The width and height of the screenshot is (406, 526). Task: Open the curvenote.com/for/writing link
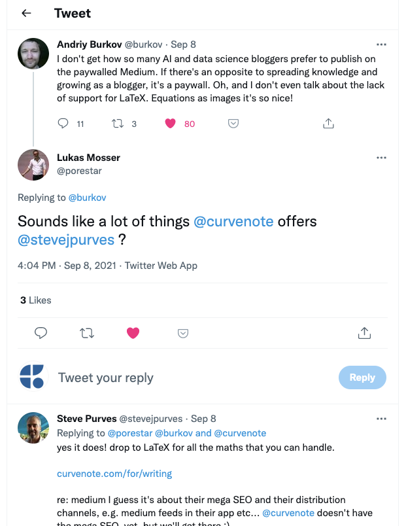(x=114, y=473)
